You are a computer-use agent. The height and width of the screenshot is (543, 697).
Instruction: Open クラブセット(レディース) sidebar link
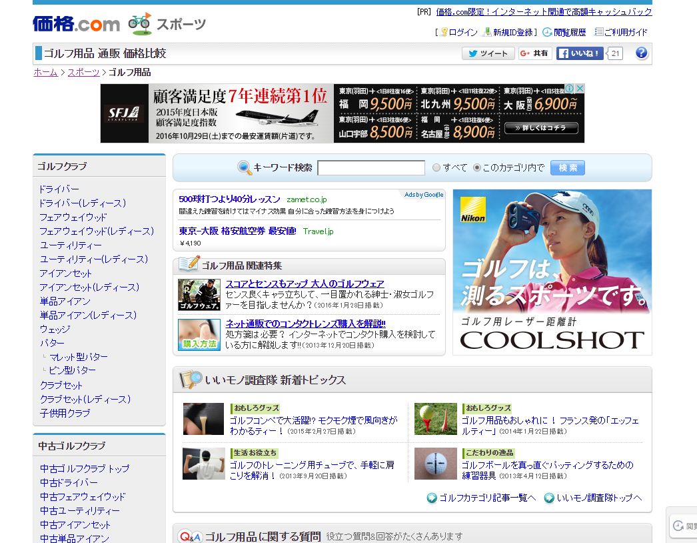click(x=85, y=399)
